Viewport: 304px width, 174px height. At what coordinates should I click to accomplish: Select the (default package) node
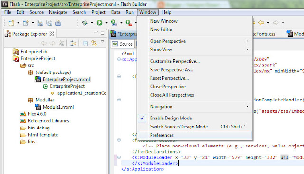point(53,73)
